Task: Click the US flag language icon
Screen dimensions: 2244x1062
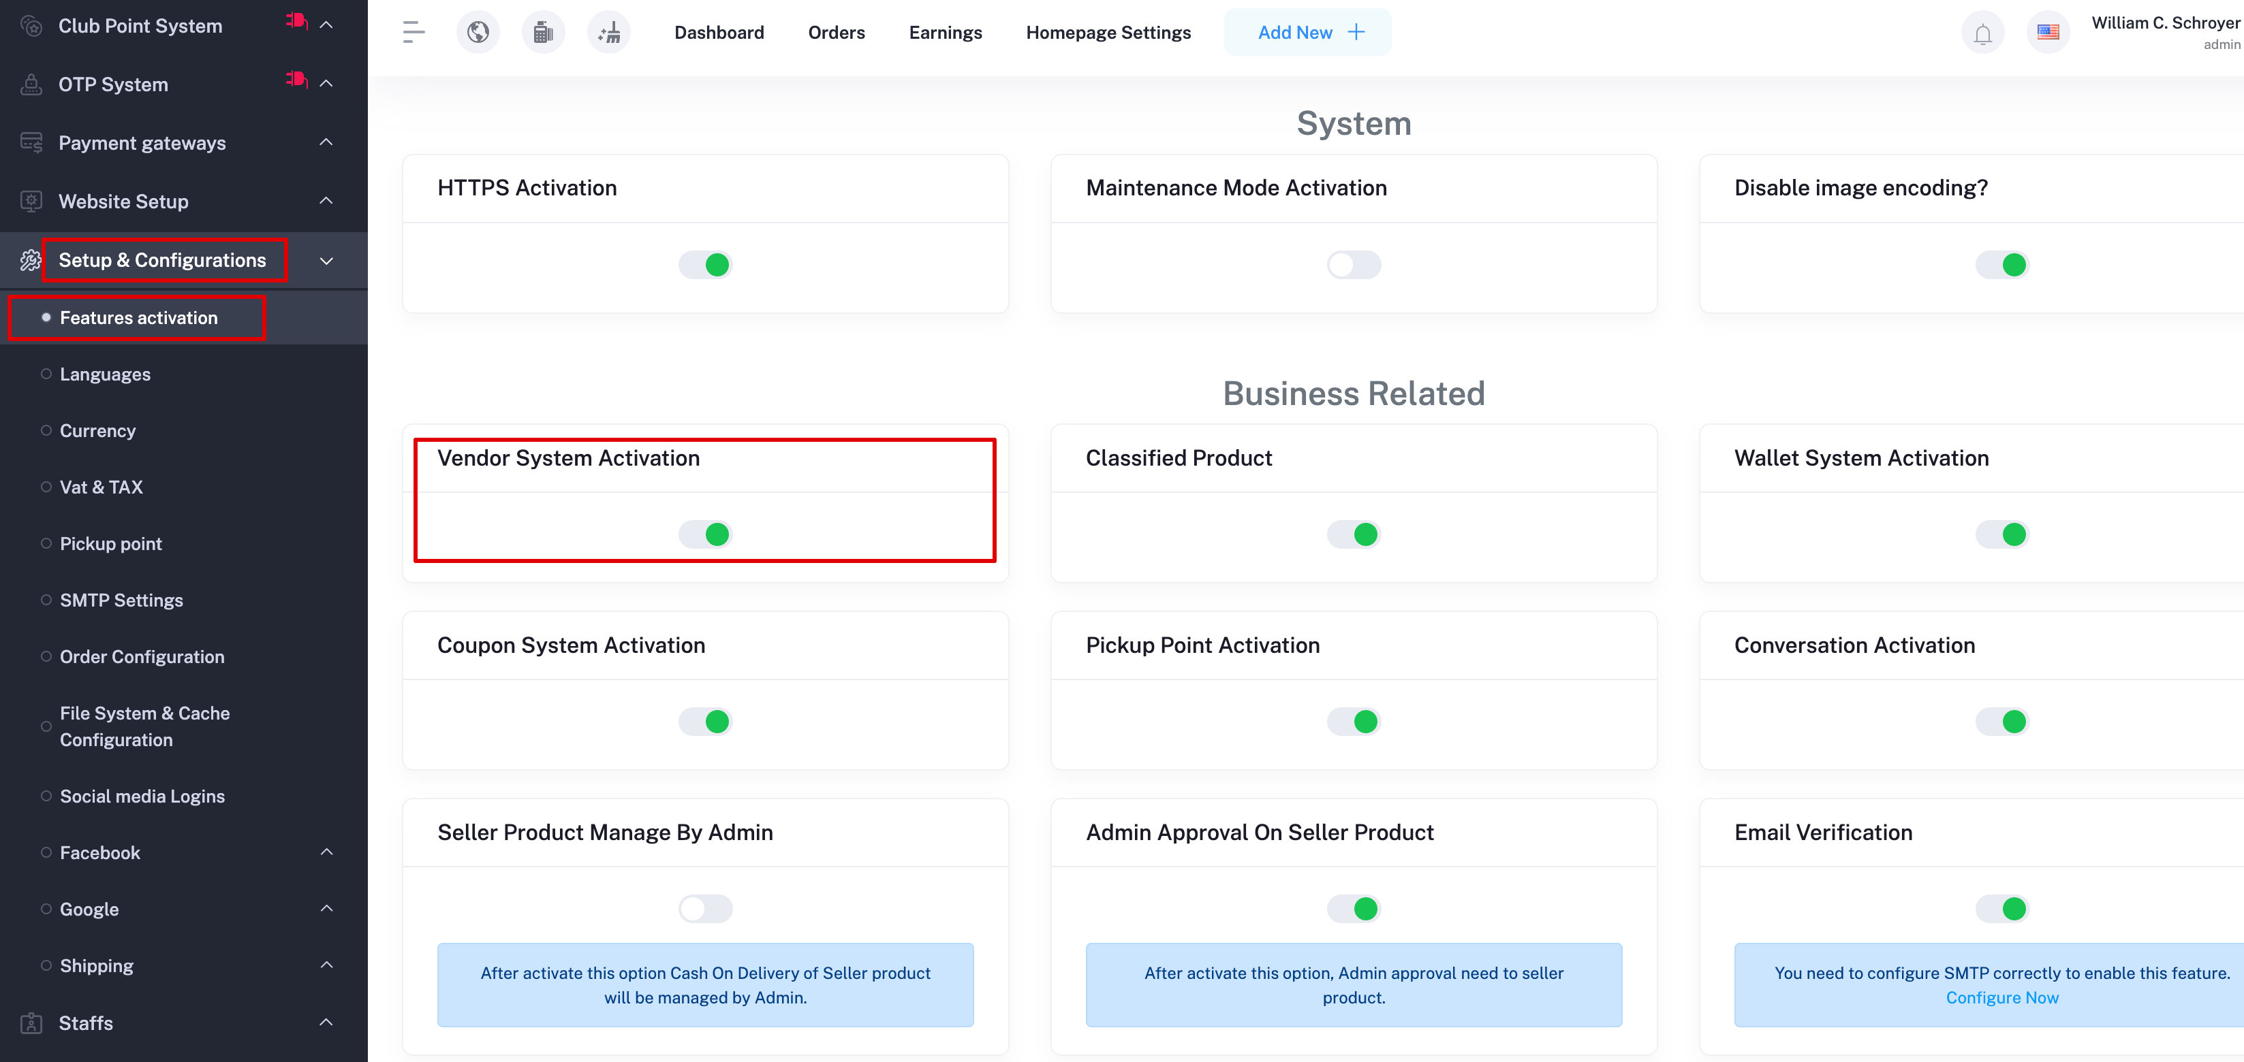Action: (x=2048, y=33)
